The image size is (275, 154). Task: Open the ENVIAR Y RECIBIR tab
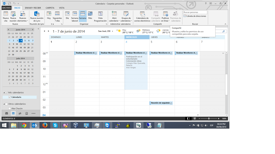33,8
